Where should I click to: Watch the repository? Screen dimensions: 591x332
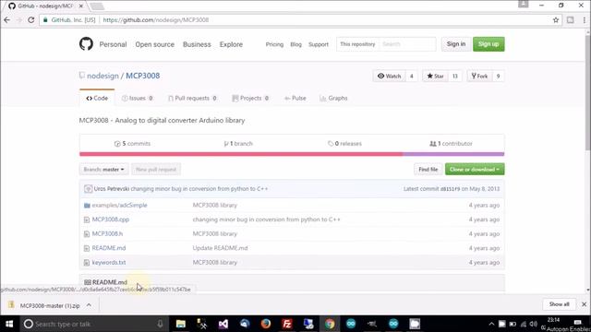coord(390,76)
